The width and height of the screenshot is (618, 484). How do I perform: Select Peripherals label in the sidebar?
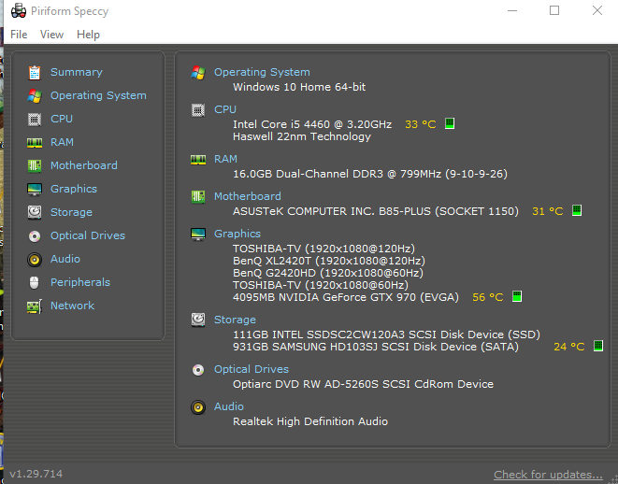[80, 282]
